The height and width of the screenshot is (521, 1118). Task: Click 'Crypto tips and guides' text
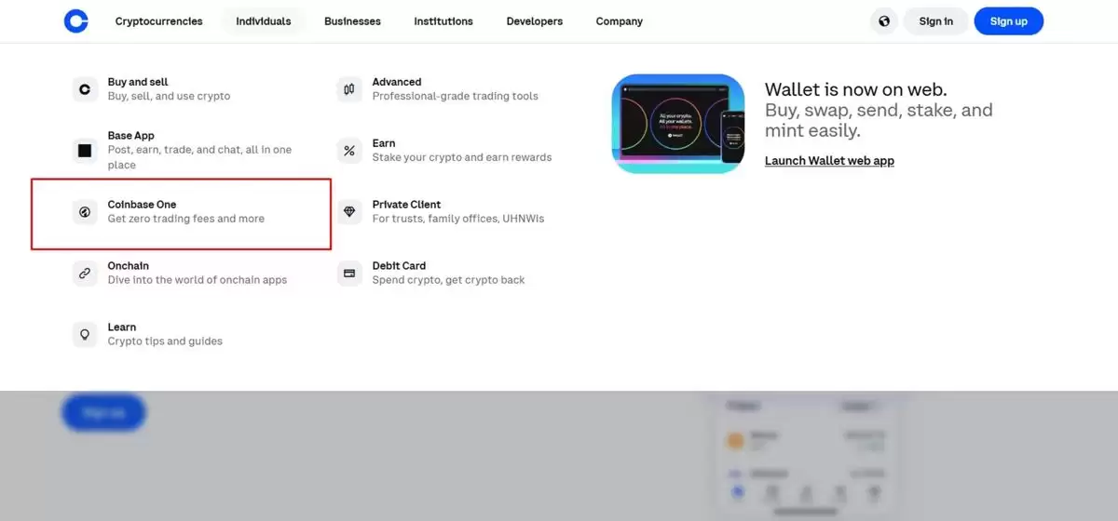point(165,341)
